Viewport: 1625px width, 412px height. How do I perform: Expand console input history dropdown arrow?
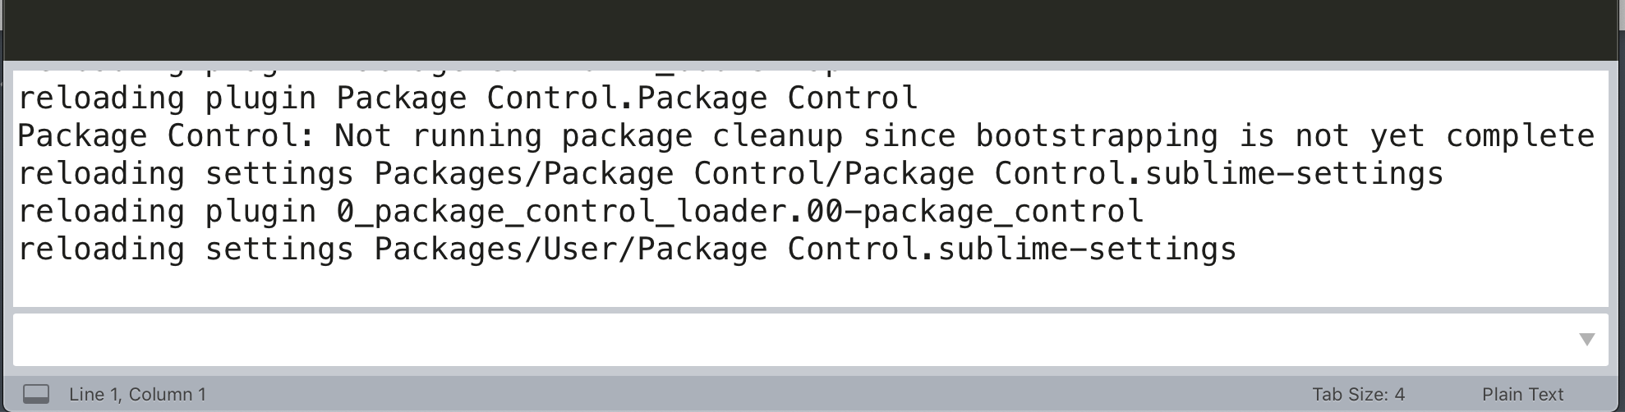point(1587,339)
